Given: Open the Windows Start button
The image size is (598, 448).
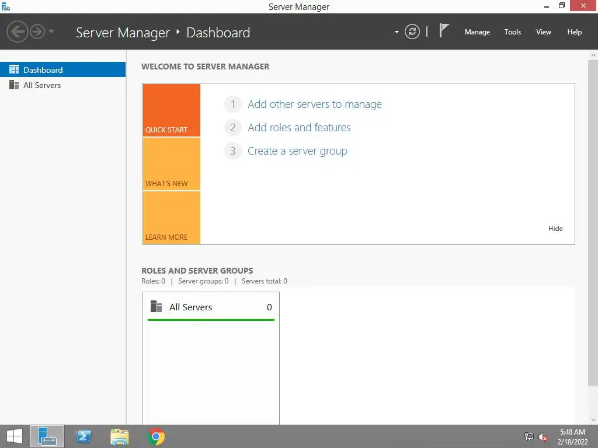Looking at the screenshot, I should tap(15, 436).
